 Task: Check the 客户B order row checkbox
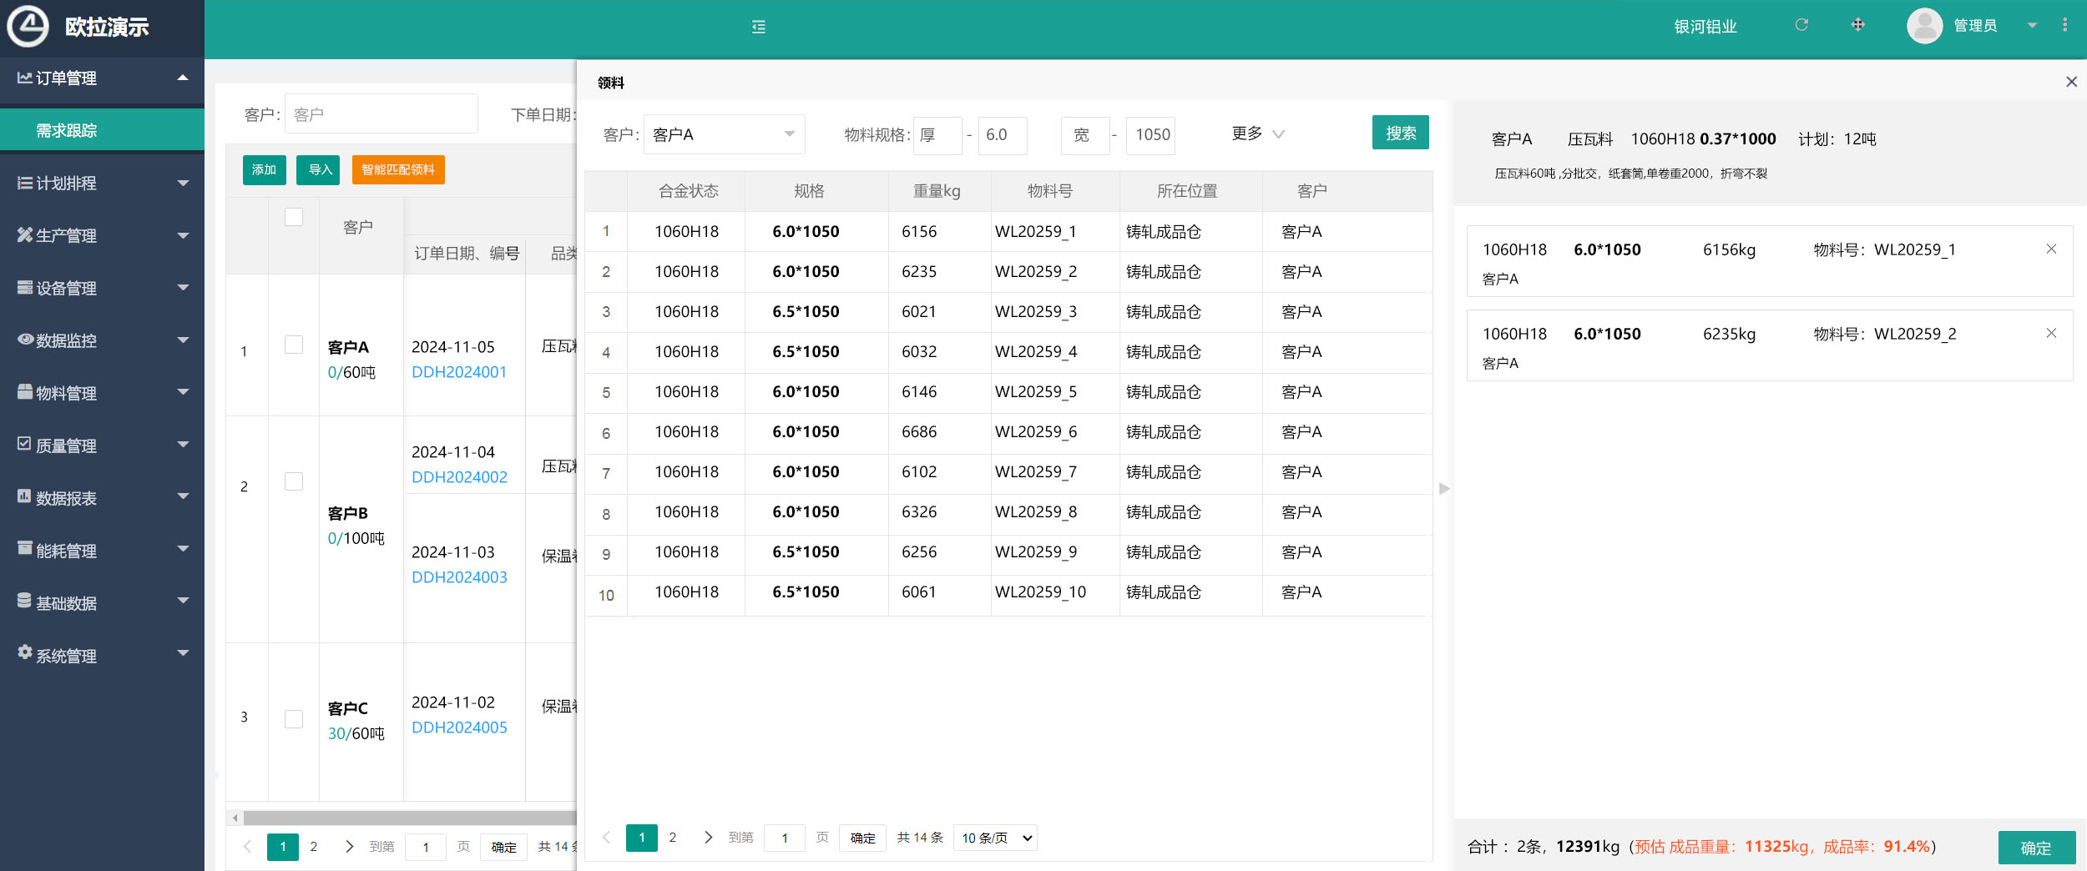294,481
